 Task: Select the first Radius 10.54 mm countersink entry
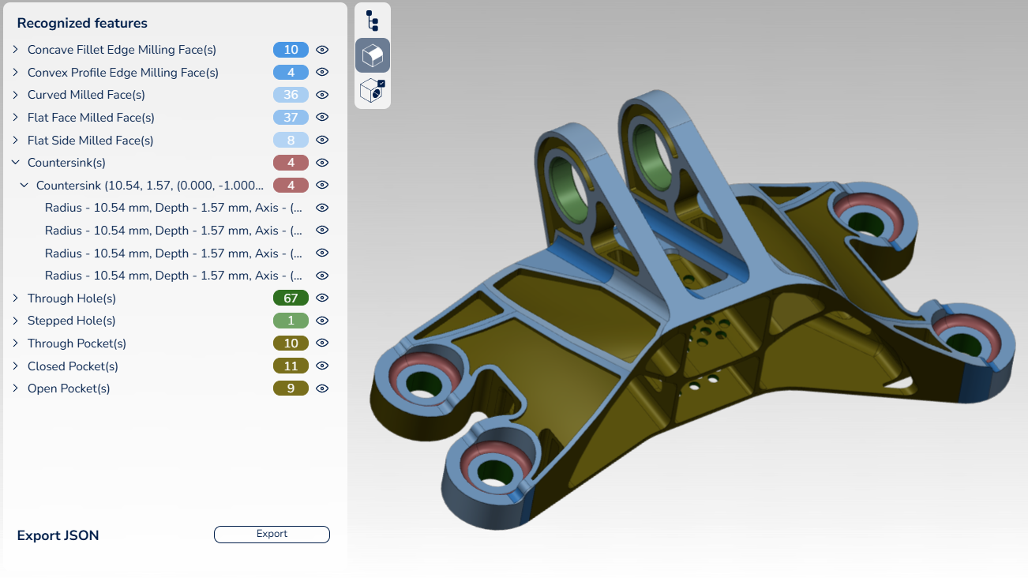(174, 208)
